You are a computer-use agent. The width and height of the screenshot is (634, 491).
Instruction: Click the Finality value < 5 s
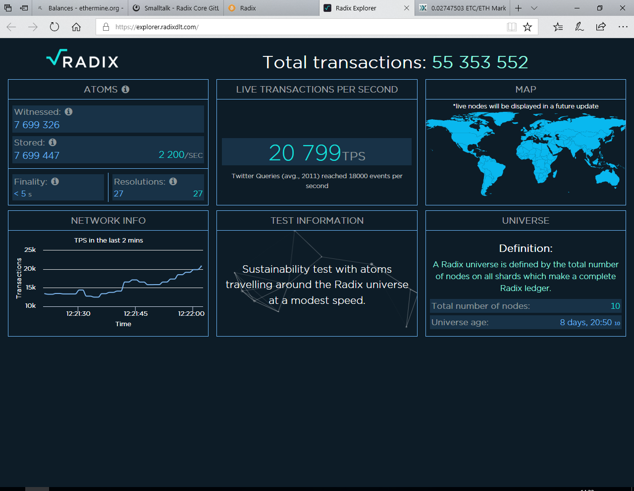tap(23, 194)
